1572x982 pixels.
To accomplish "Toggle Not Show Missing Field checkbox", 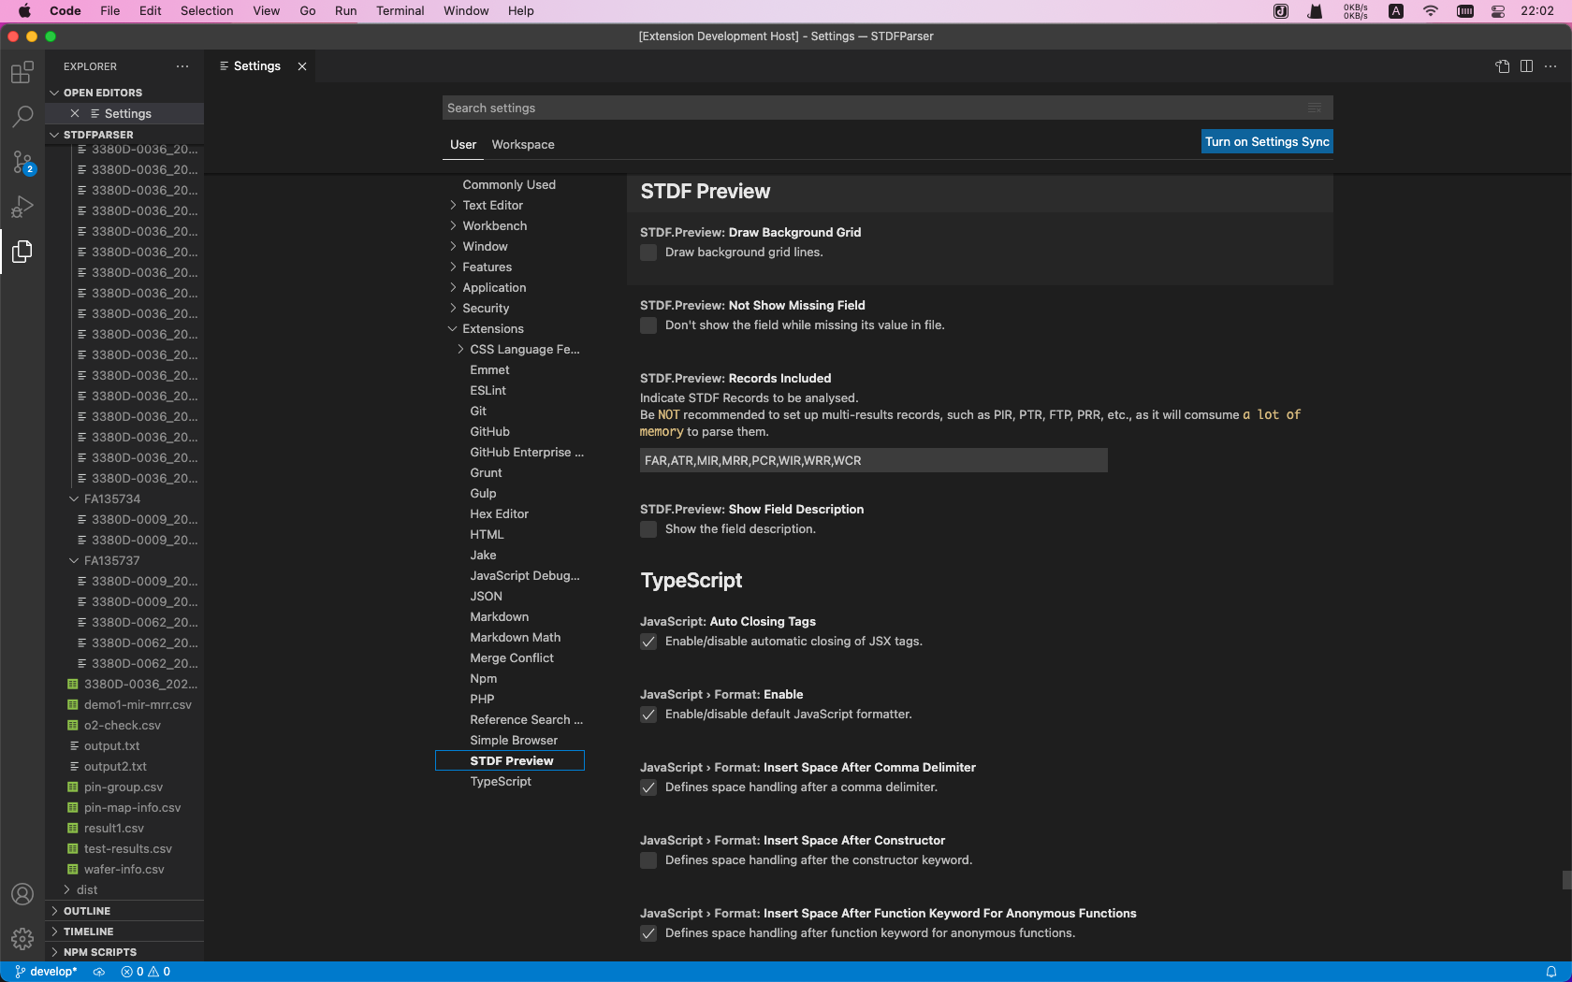I will tap(648, 325).
